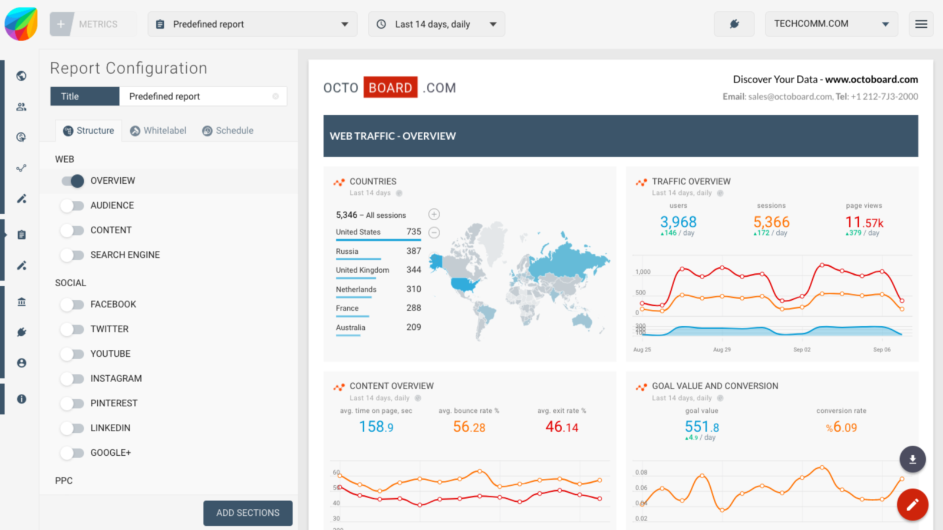Viewport: 943px width, 530px height.
Task: Open the Schedule tab
Action: tap(227, 130)
